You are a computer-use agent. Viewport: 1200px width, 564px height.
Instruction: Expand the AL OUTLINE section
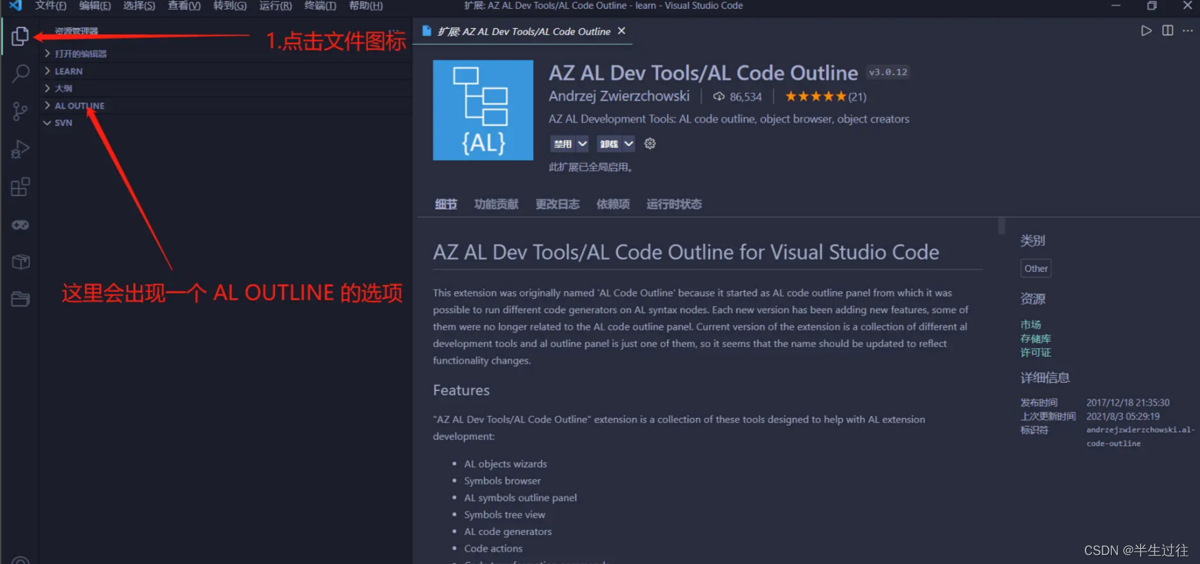(x=227, y=105)
